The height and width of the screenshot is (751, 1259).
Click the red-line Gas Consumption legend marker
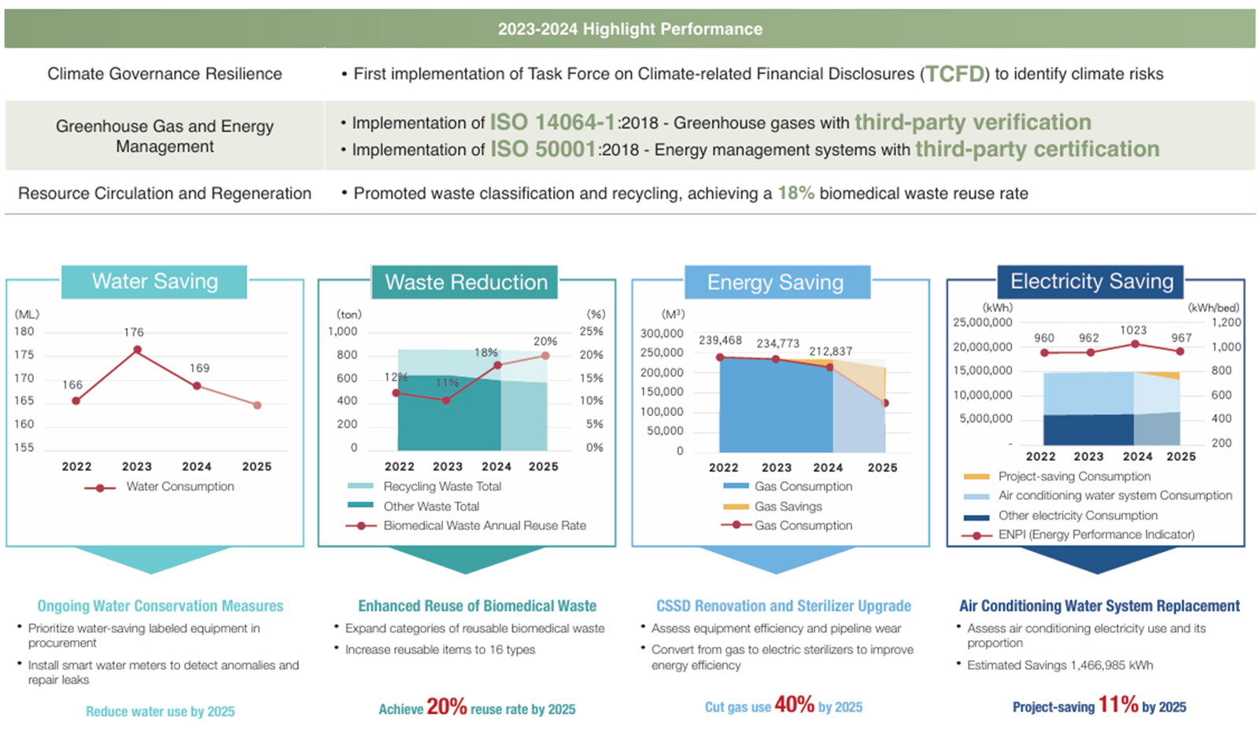coord(736,525)
